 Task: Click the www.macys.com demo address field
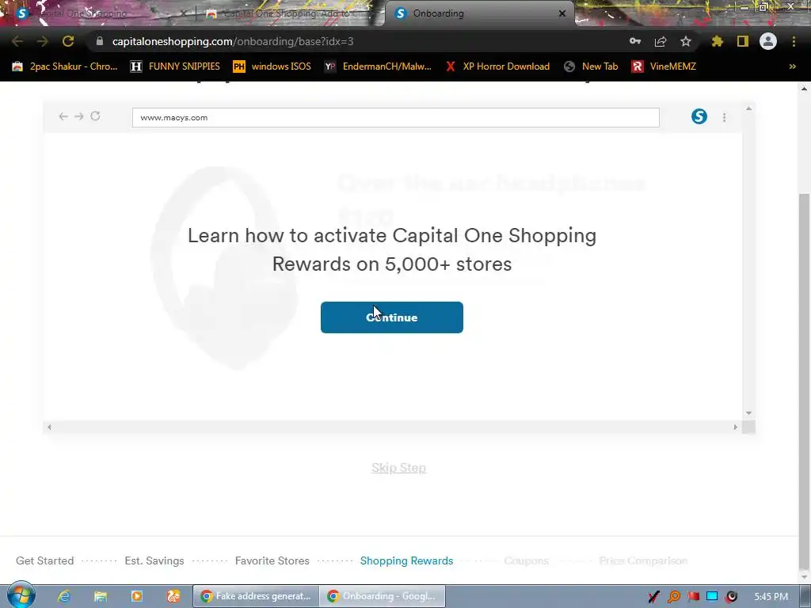click(396, 117)
